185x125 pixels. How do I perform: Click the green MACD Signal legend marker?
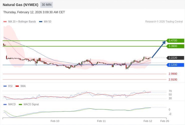point(20,104)
